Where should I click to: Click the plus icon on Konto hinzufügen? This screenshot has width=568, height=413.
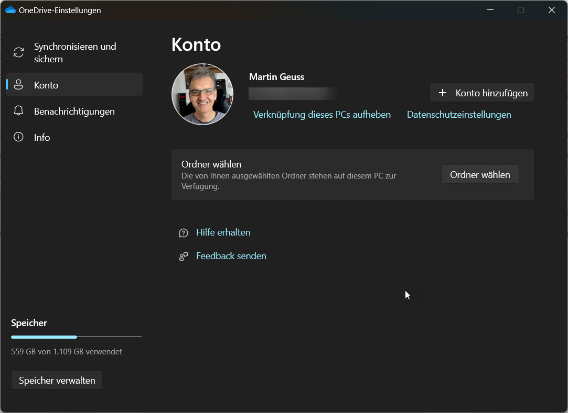(x=442, y=93)
